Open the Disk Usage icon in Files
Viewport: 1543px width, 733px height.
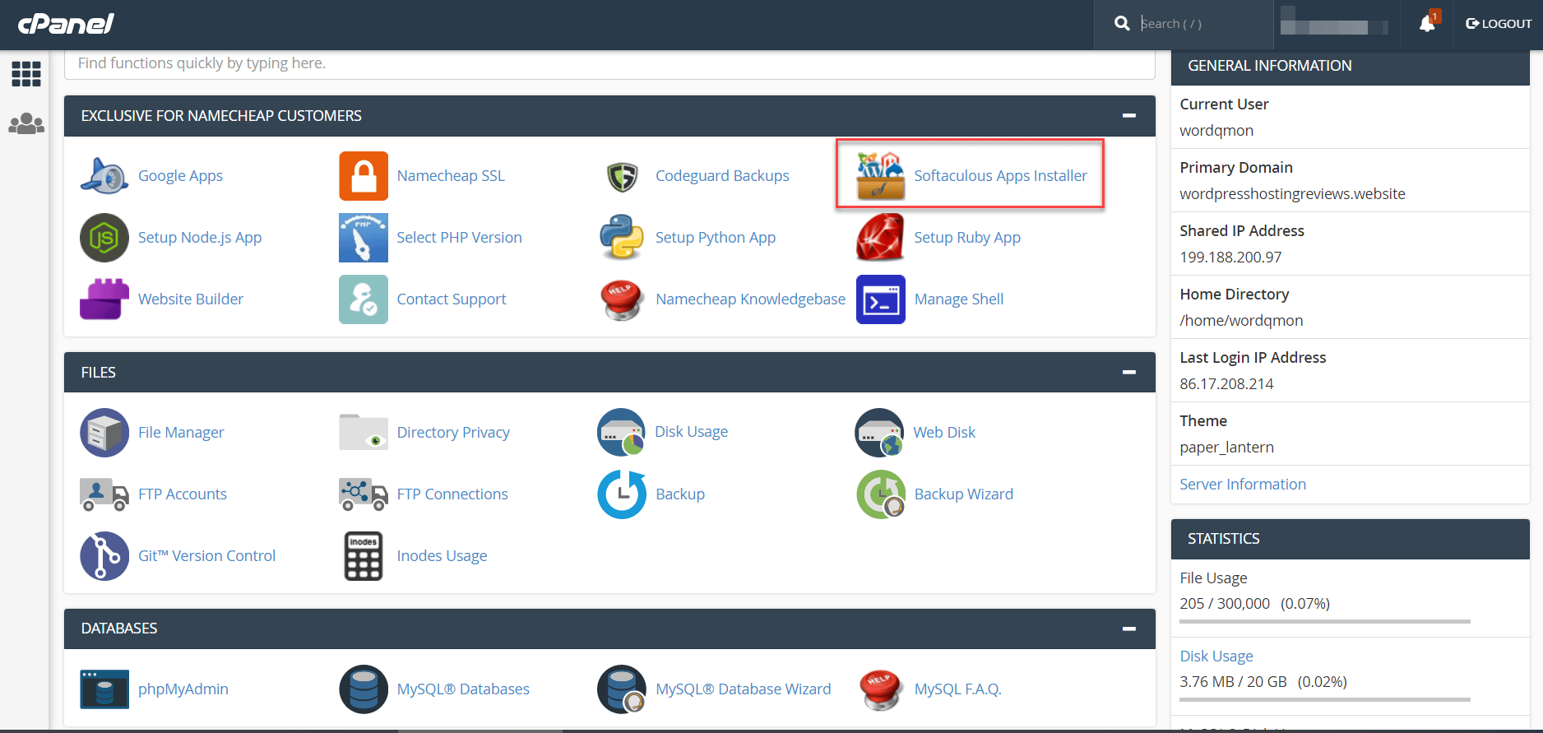click(x=622, y=433)
